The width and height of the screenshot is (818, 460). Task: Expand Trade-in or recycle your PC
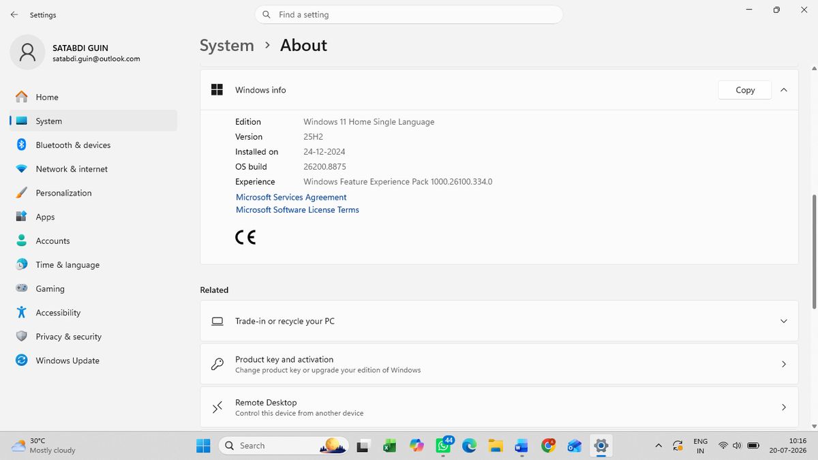(499, 321)
